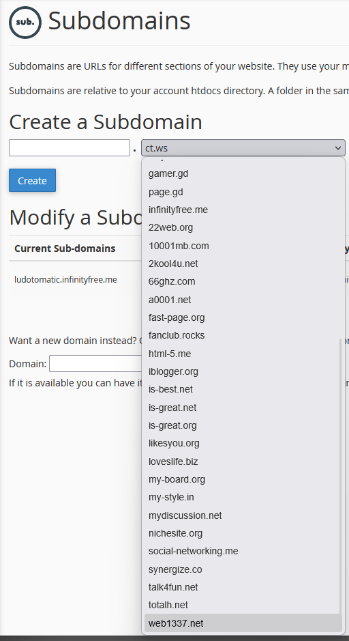
Task: Select is-great.net in the list
Action: [x=243, y=408]
